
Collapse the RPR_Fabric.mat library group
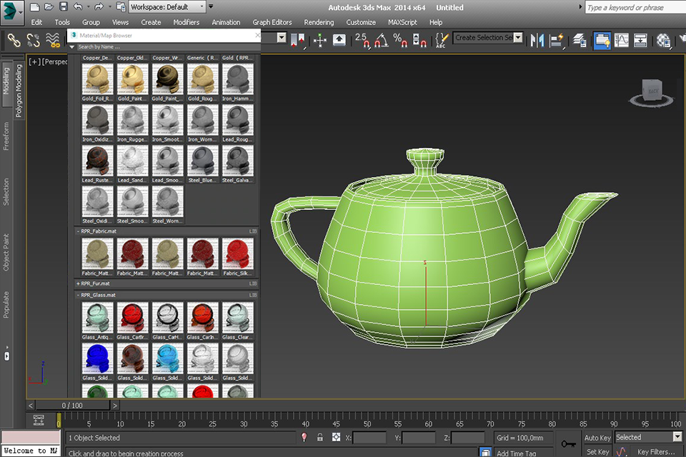coord(78,231)
